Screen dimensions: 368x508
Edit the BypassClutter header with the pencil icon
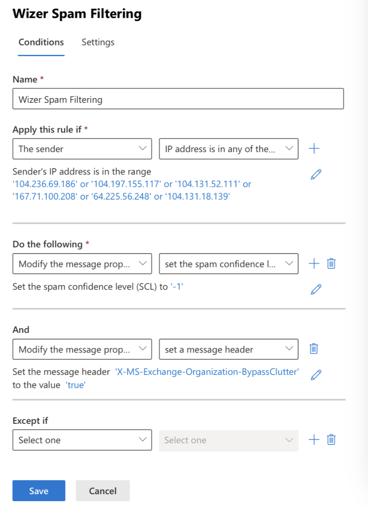click(x=316, y=375)
